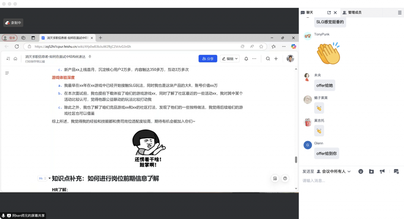
Task: Click the 请输入消息 message input field
Action: 347,181
